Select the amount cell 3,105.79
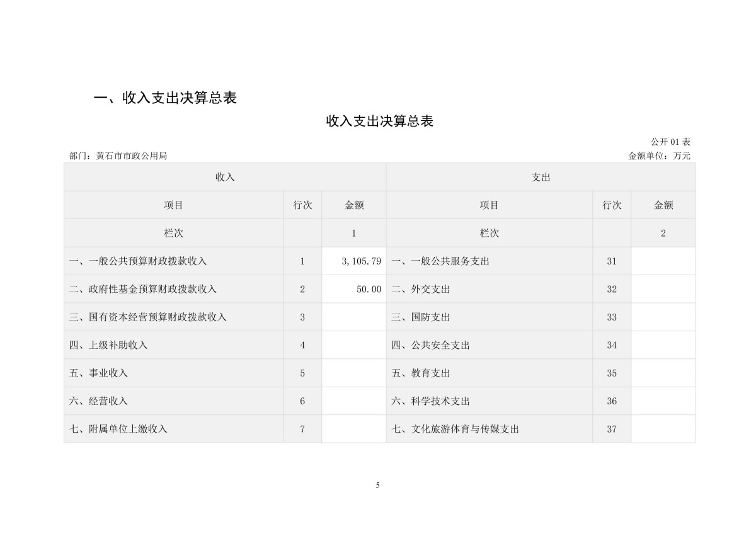 361,261
